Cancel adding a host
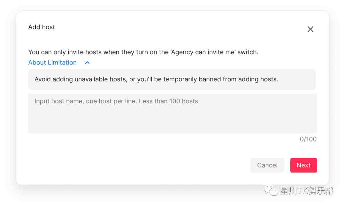 tap(267, 165)
